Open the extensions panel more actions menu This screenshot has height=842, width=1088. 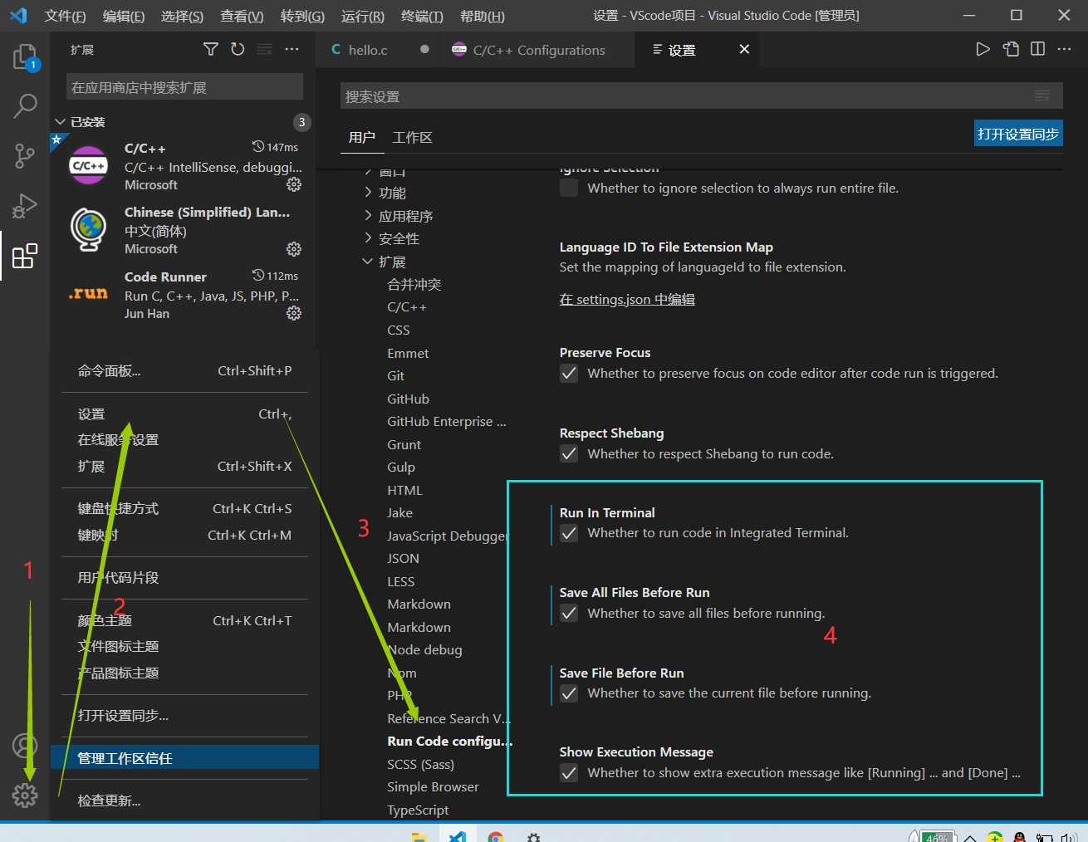point(292,50)
